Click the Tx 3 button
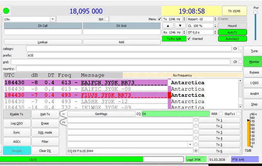 point(219,132)
